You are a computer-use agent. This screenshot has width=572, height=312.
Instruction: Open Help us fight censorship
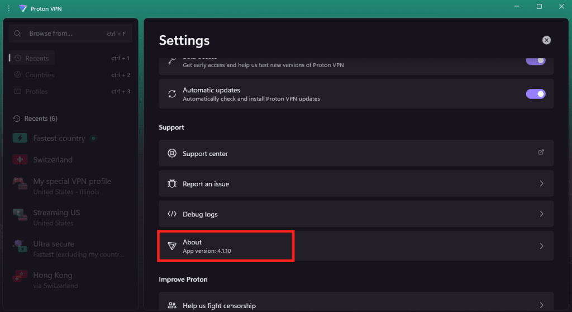[356, 302]
